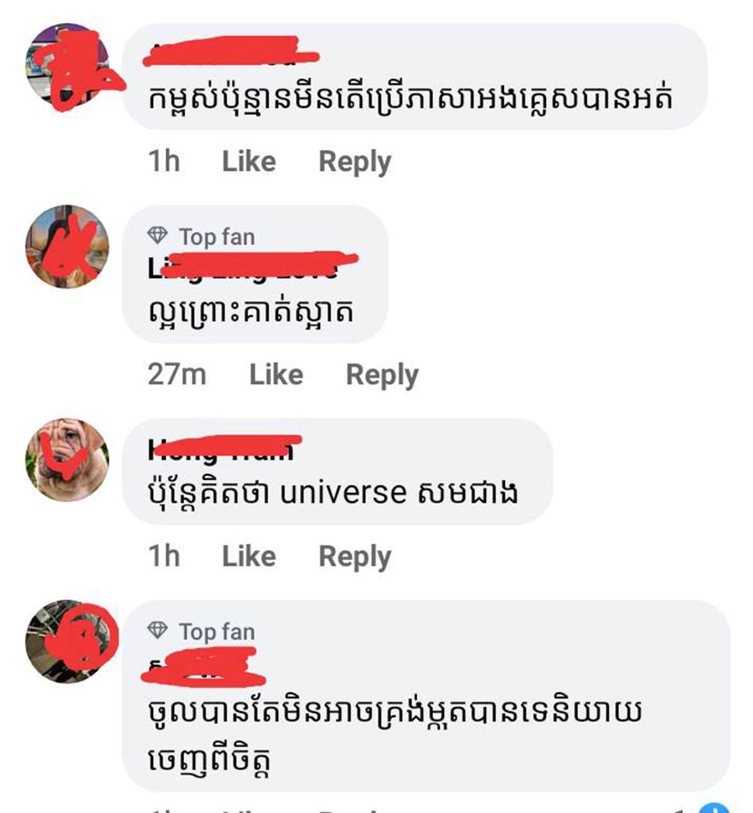
Task: Open the dog avatar profile picture
Action: [68, 460]
